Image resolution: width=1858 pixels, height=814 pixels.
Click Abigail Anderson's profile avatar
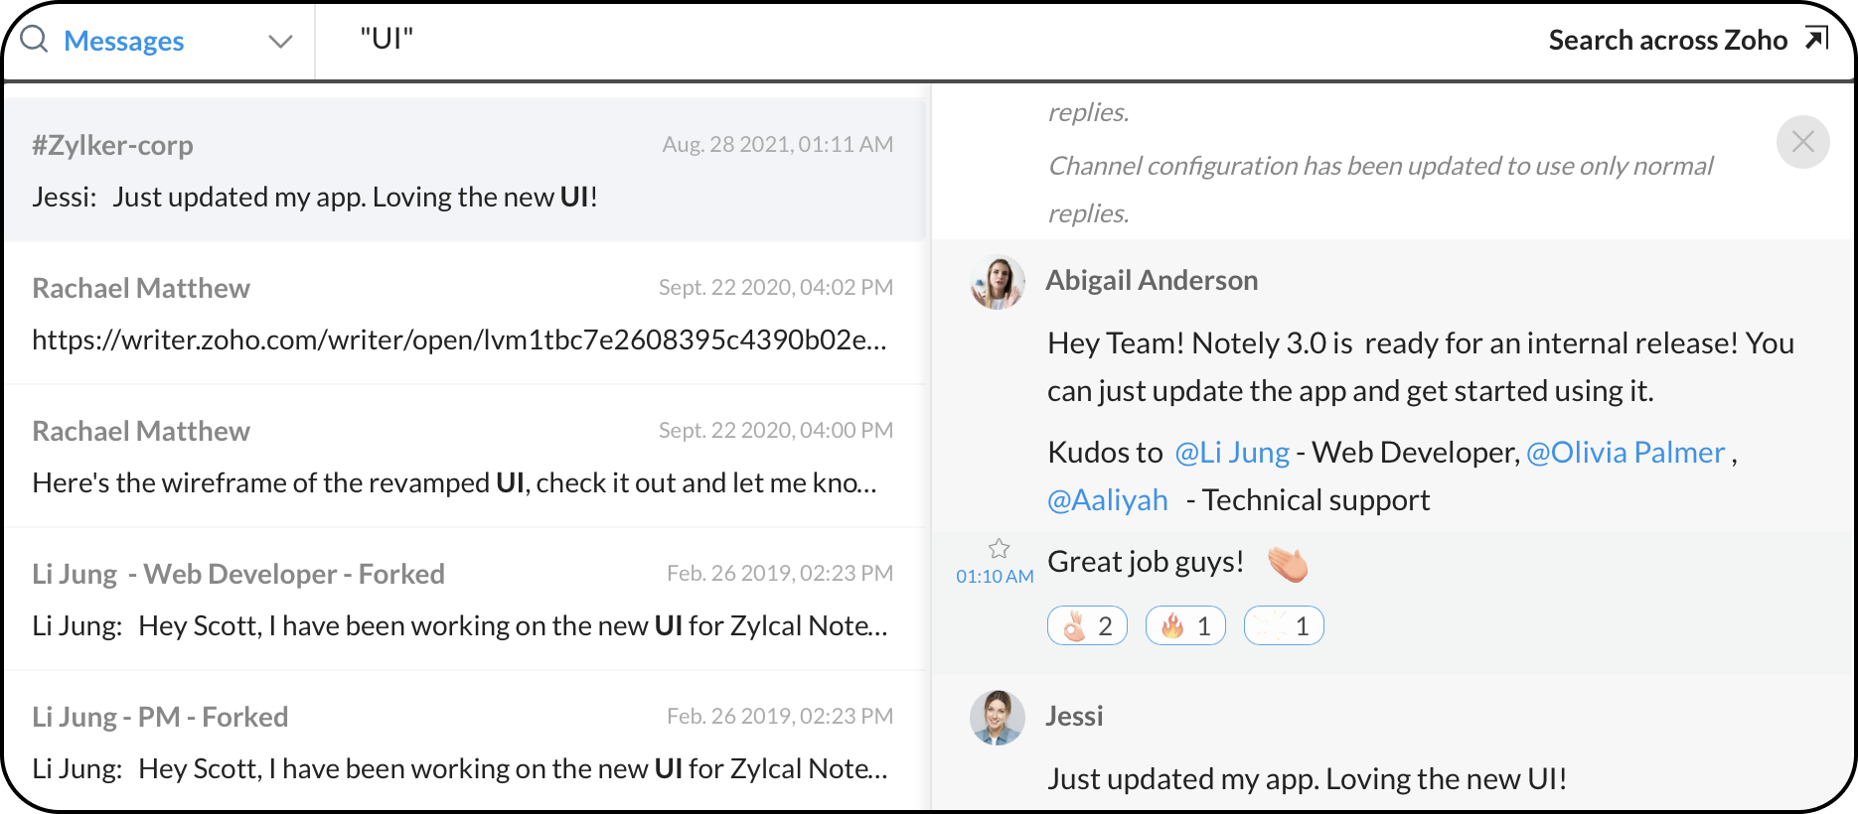(998, 283)
